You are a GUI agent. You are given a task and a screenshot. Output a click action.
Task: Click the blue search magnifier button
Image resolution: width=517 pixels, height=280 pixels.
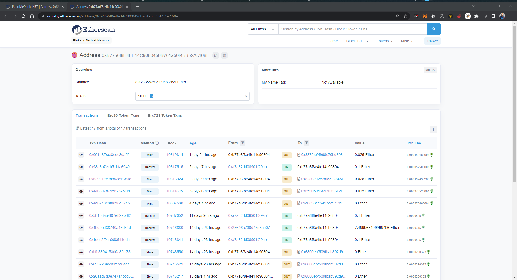[434, 29]
